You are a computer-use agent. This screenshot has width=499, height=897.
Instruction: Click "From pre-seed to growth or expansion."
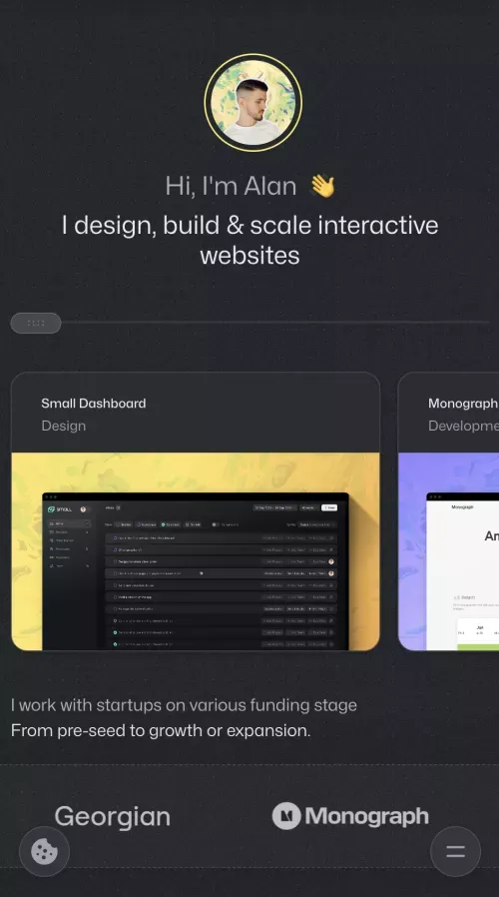[x=161, y=730]
